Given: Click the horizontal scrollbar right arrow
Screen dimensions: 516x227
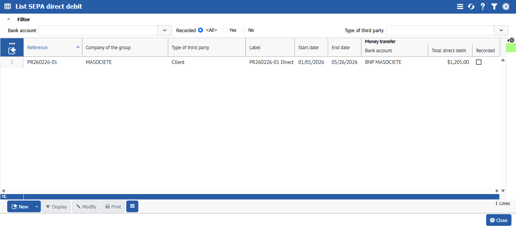Looking at the screenshot, I should [497, 191].
